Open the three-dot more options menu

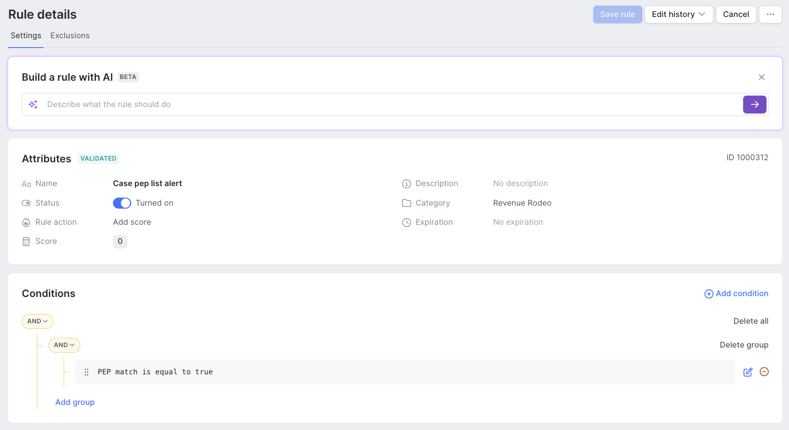click(x=770, y=14)
